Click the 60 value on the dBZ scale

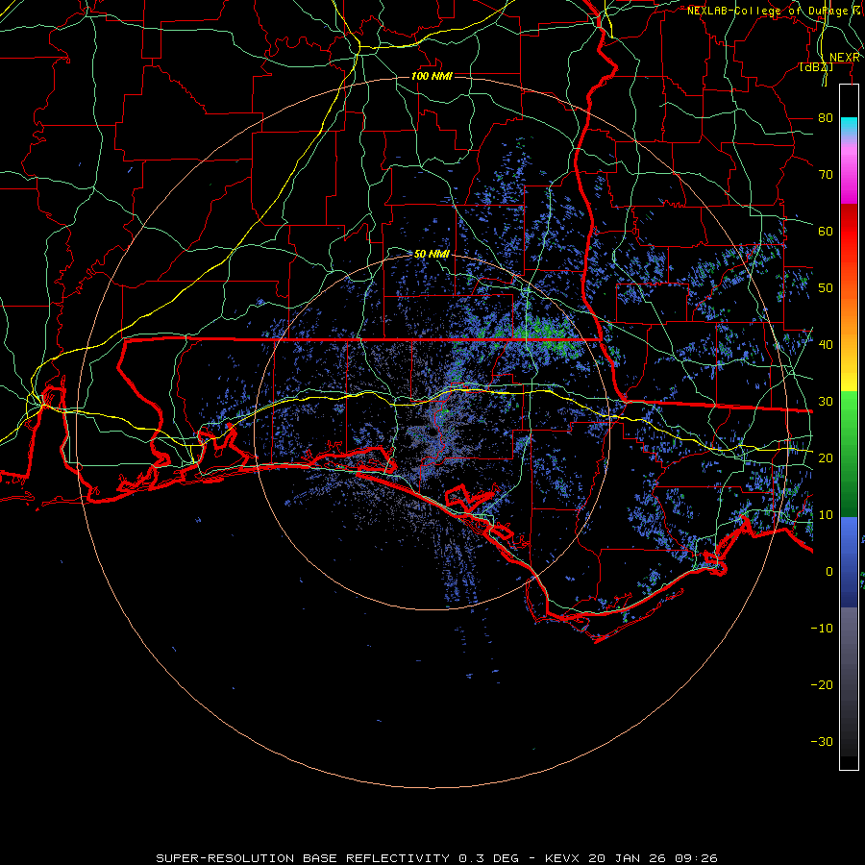click(x=826, y=231)
